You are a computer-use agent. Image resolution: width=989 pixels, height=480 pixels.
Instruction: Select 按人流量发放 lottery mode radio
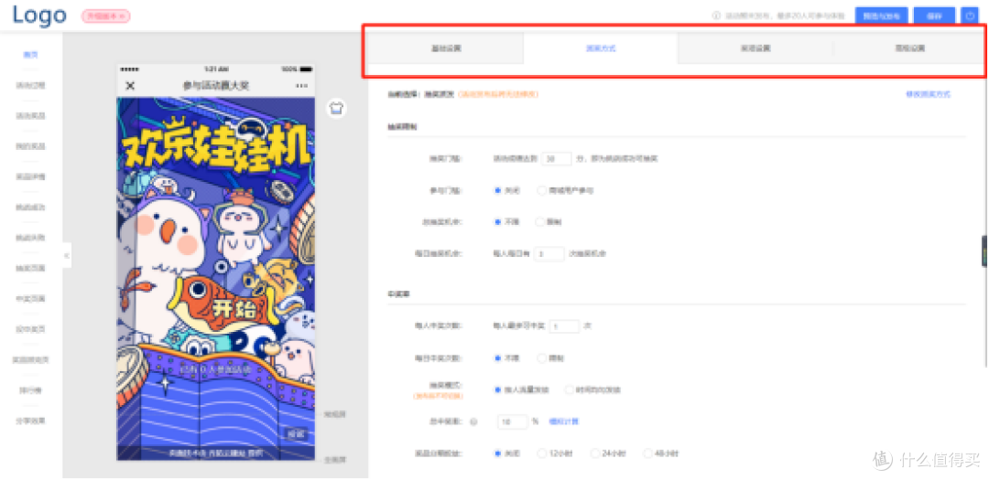point(497,389)
